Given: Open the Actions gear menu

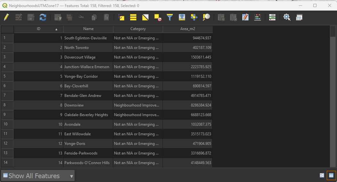Looking at the screenshot, I should 287,17.
